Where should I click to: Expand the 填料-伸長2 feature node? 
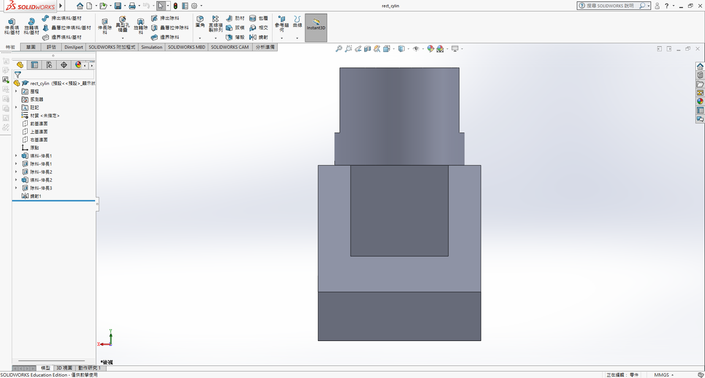[x=16, y=180]
